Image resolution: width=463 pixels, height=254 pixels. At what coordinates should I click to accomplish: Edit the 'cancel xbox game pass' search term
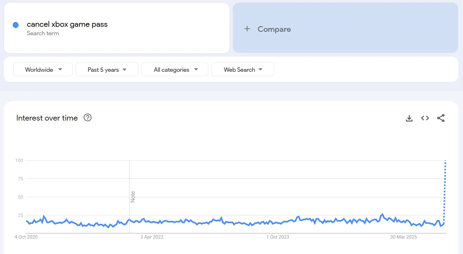(67, 25)
